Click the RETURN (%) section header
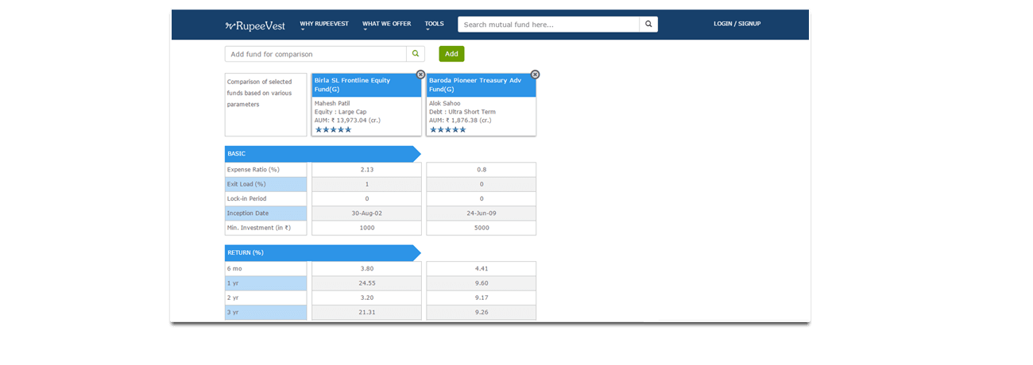The image size is (1033, 365). tap(322, 252)
